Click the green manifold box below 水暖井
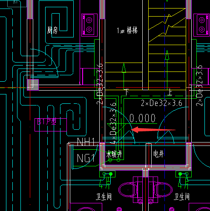Viewport: 210px width, 211px height. (x=107, y=174)
